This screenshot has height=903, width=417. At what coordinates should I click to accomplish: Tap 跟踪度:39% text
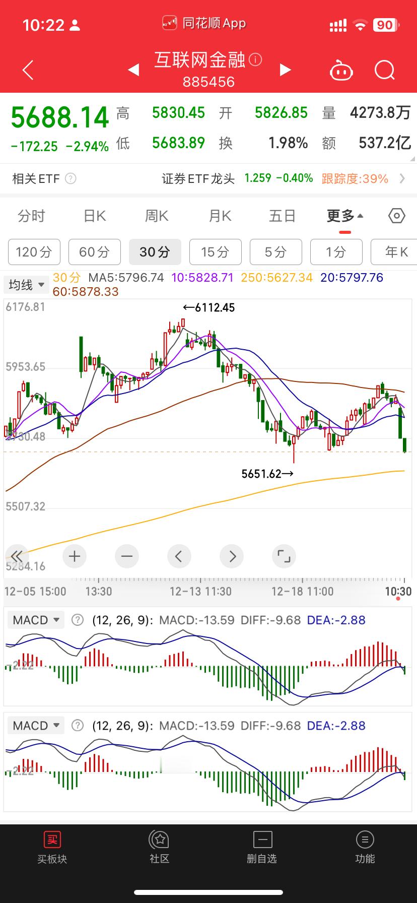(x=355, y=178)
